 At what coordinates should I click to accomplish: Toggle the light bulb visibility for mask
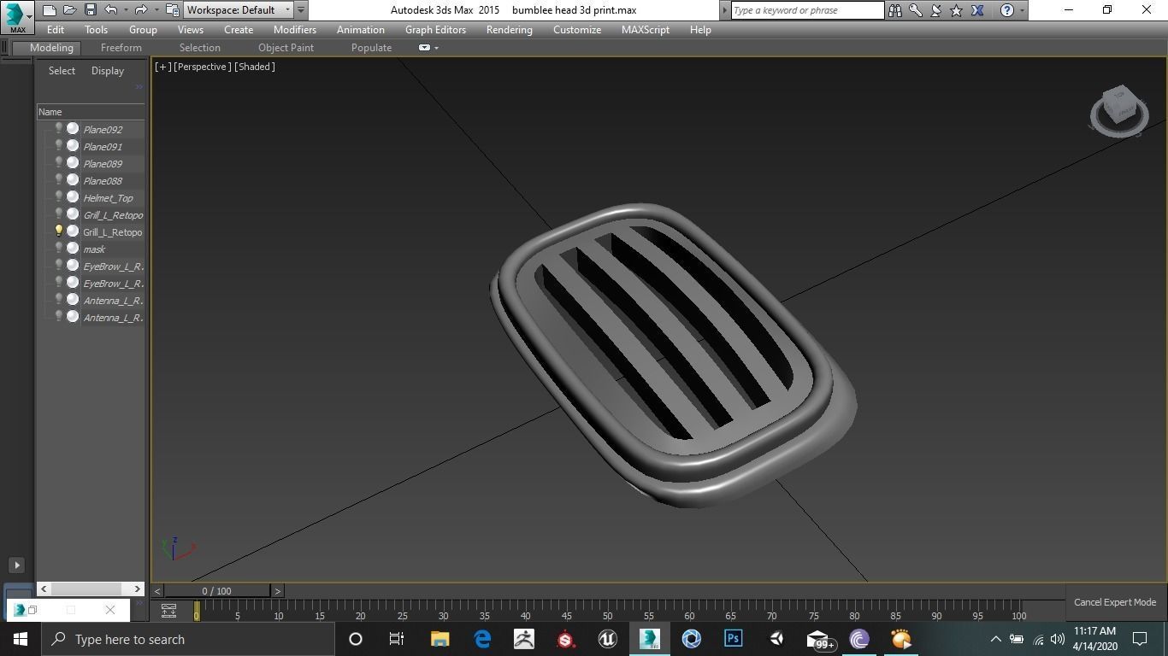pyautogui.click(x=58, y=249)
